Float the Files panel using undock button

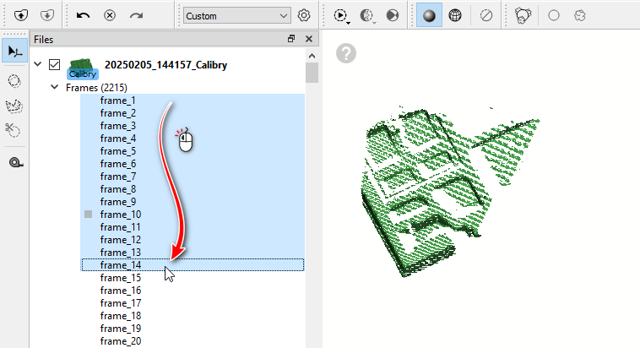pos(291,39)
